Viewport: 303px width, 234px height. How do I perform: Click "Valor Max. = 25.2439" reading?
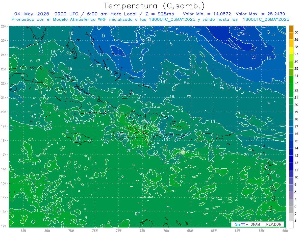click(260, 14)
